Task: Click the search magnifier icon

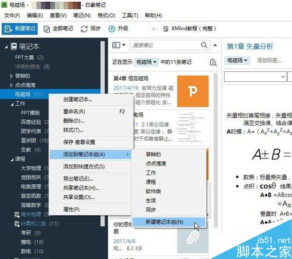Action: coord(204,45)
